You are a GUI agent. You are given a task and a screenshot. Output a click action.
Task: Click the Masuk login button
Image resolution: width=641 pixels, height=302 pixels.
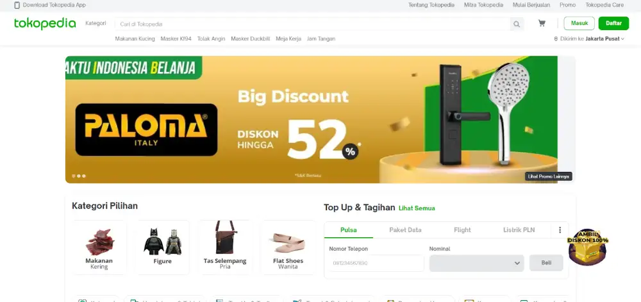point(579,23)
